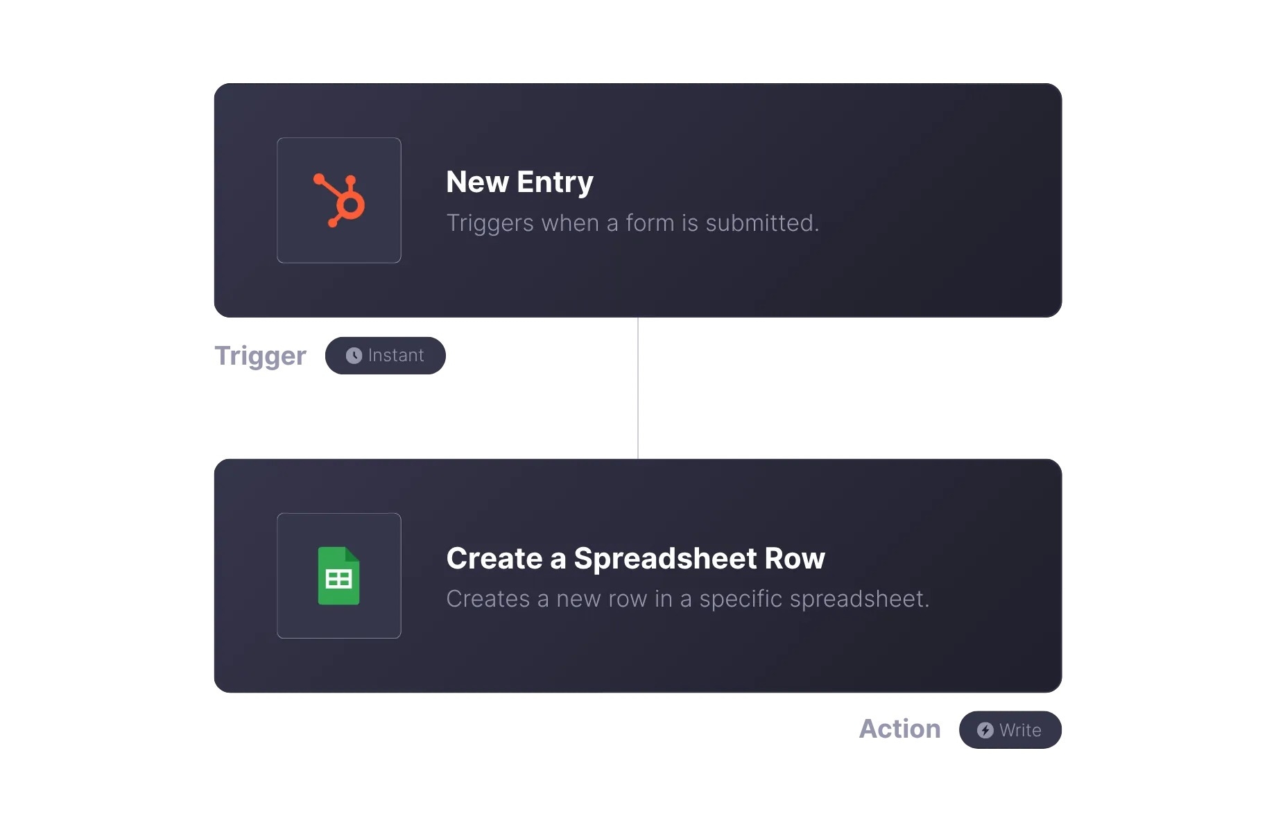Click the HubSpot logo icon
1276x832 pixels.
pos(339,200)
